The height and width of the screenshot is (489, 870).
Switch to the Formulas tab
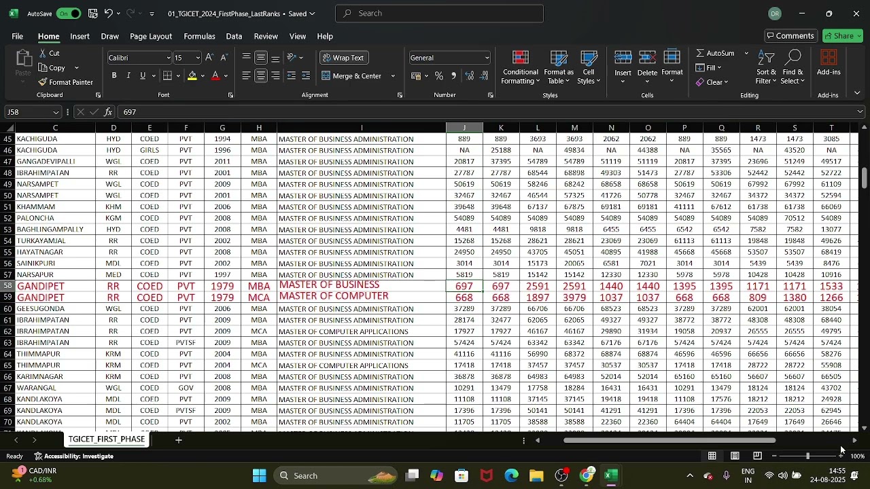tap(199, 36)
